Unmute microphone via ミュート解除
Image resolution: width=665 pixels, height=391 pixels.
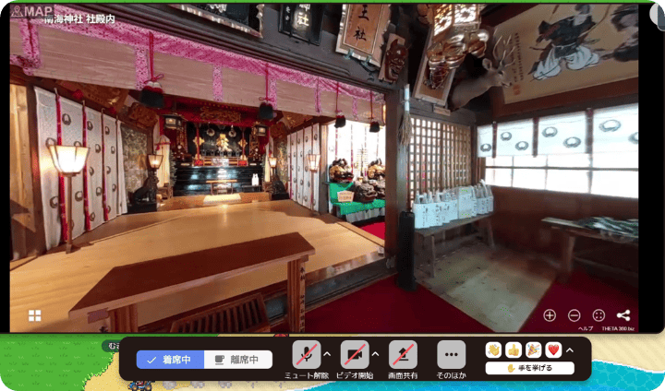(x=307, y=354)
